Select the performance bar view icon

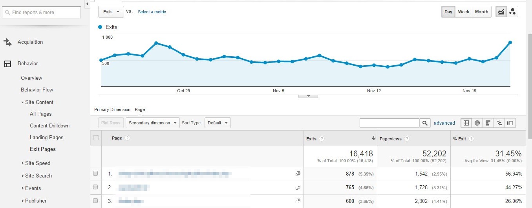click(488, 123)
